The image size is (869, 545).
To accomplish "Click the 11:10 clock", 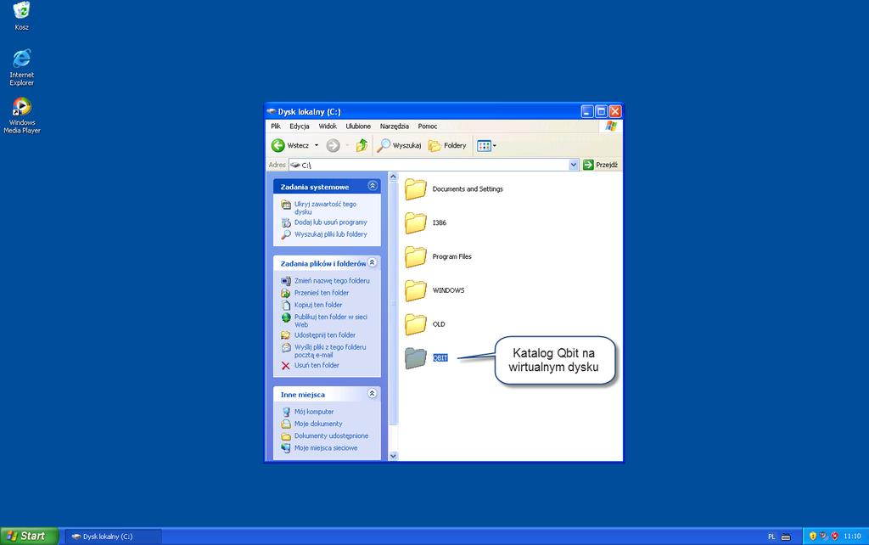I will [x=852, y=537].
